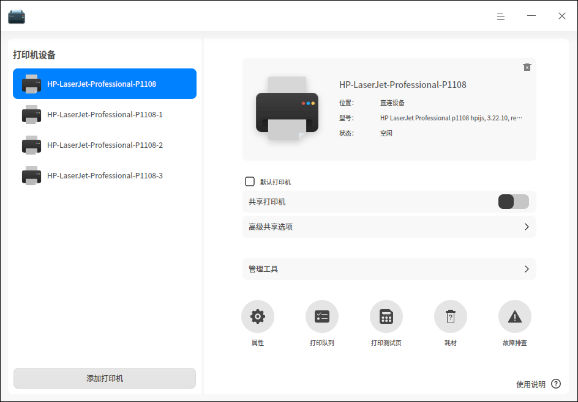Select HP-LaserJet-Professional-P1108 in the printer list
This screenshot has width=578, height=402.
coord(105,84)
